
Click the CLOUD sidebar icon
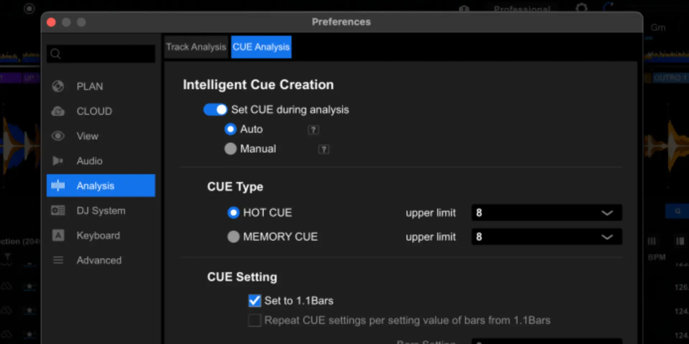click(58, 111)
